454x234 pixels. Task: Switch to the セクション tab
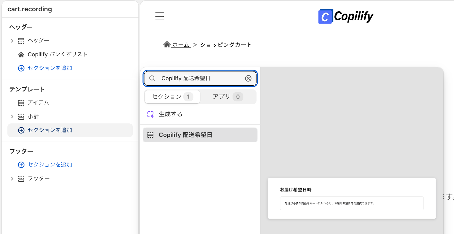point(173,97)
